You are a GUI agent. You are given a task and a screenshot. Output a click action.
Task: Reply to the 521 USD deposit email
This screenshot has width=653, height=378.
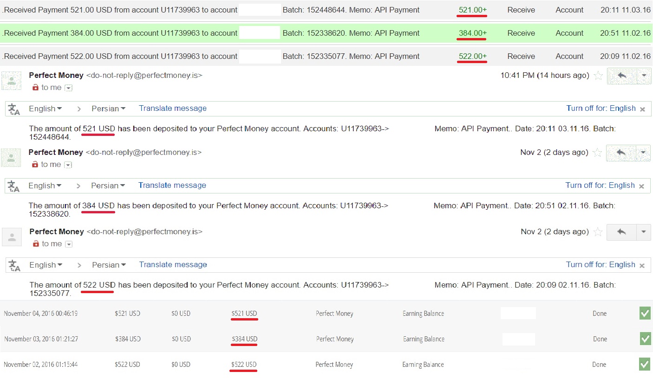pyautogui.click(x=621, y=76)
